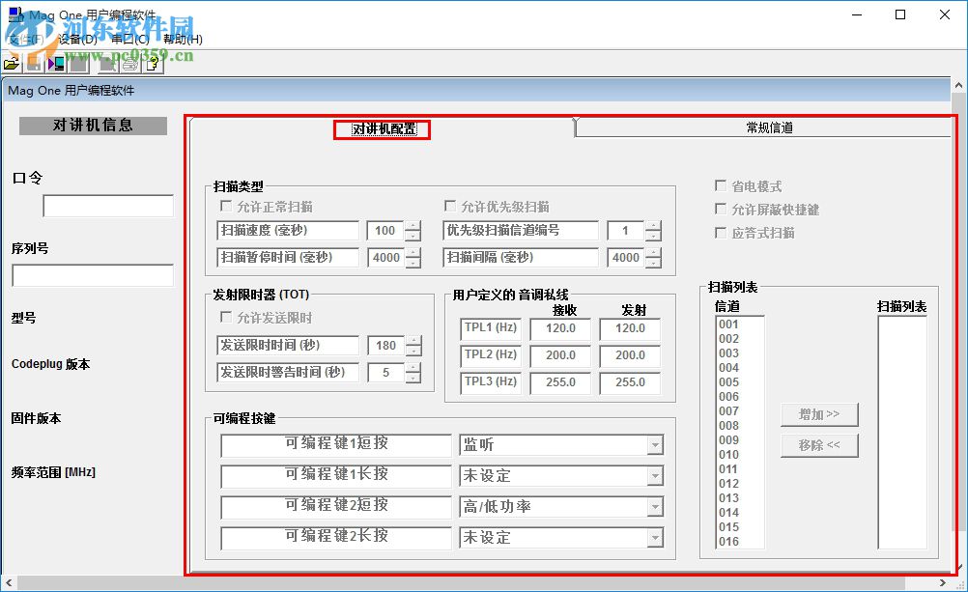Screen dimensions: 968x592
Task: Open the Print toolbar icon
Action: coord(129,64)
